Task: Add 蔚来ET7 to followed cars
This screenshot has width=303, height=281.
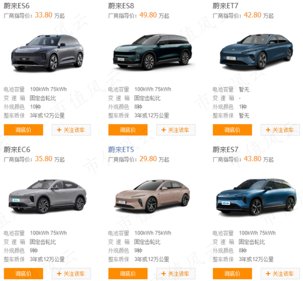Action: (x=280, y=129)
